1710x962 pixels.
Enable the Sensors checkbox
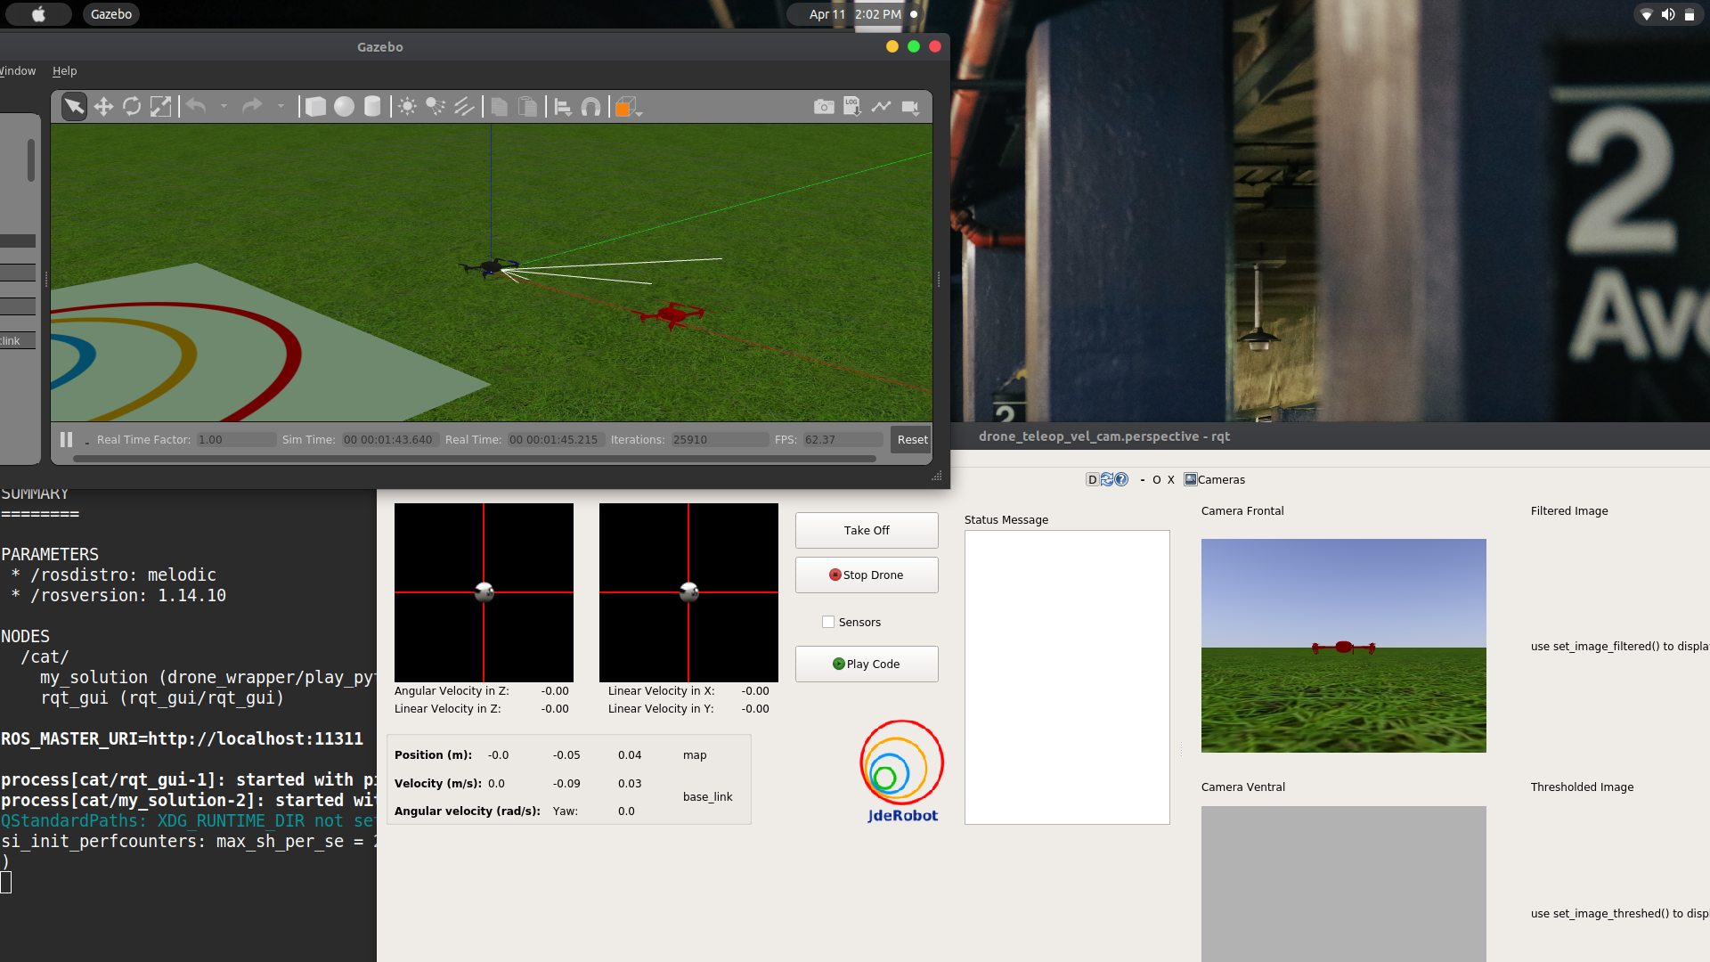828,622
